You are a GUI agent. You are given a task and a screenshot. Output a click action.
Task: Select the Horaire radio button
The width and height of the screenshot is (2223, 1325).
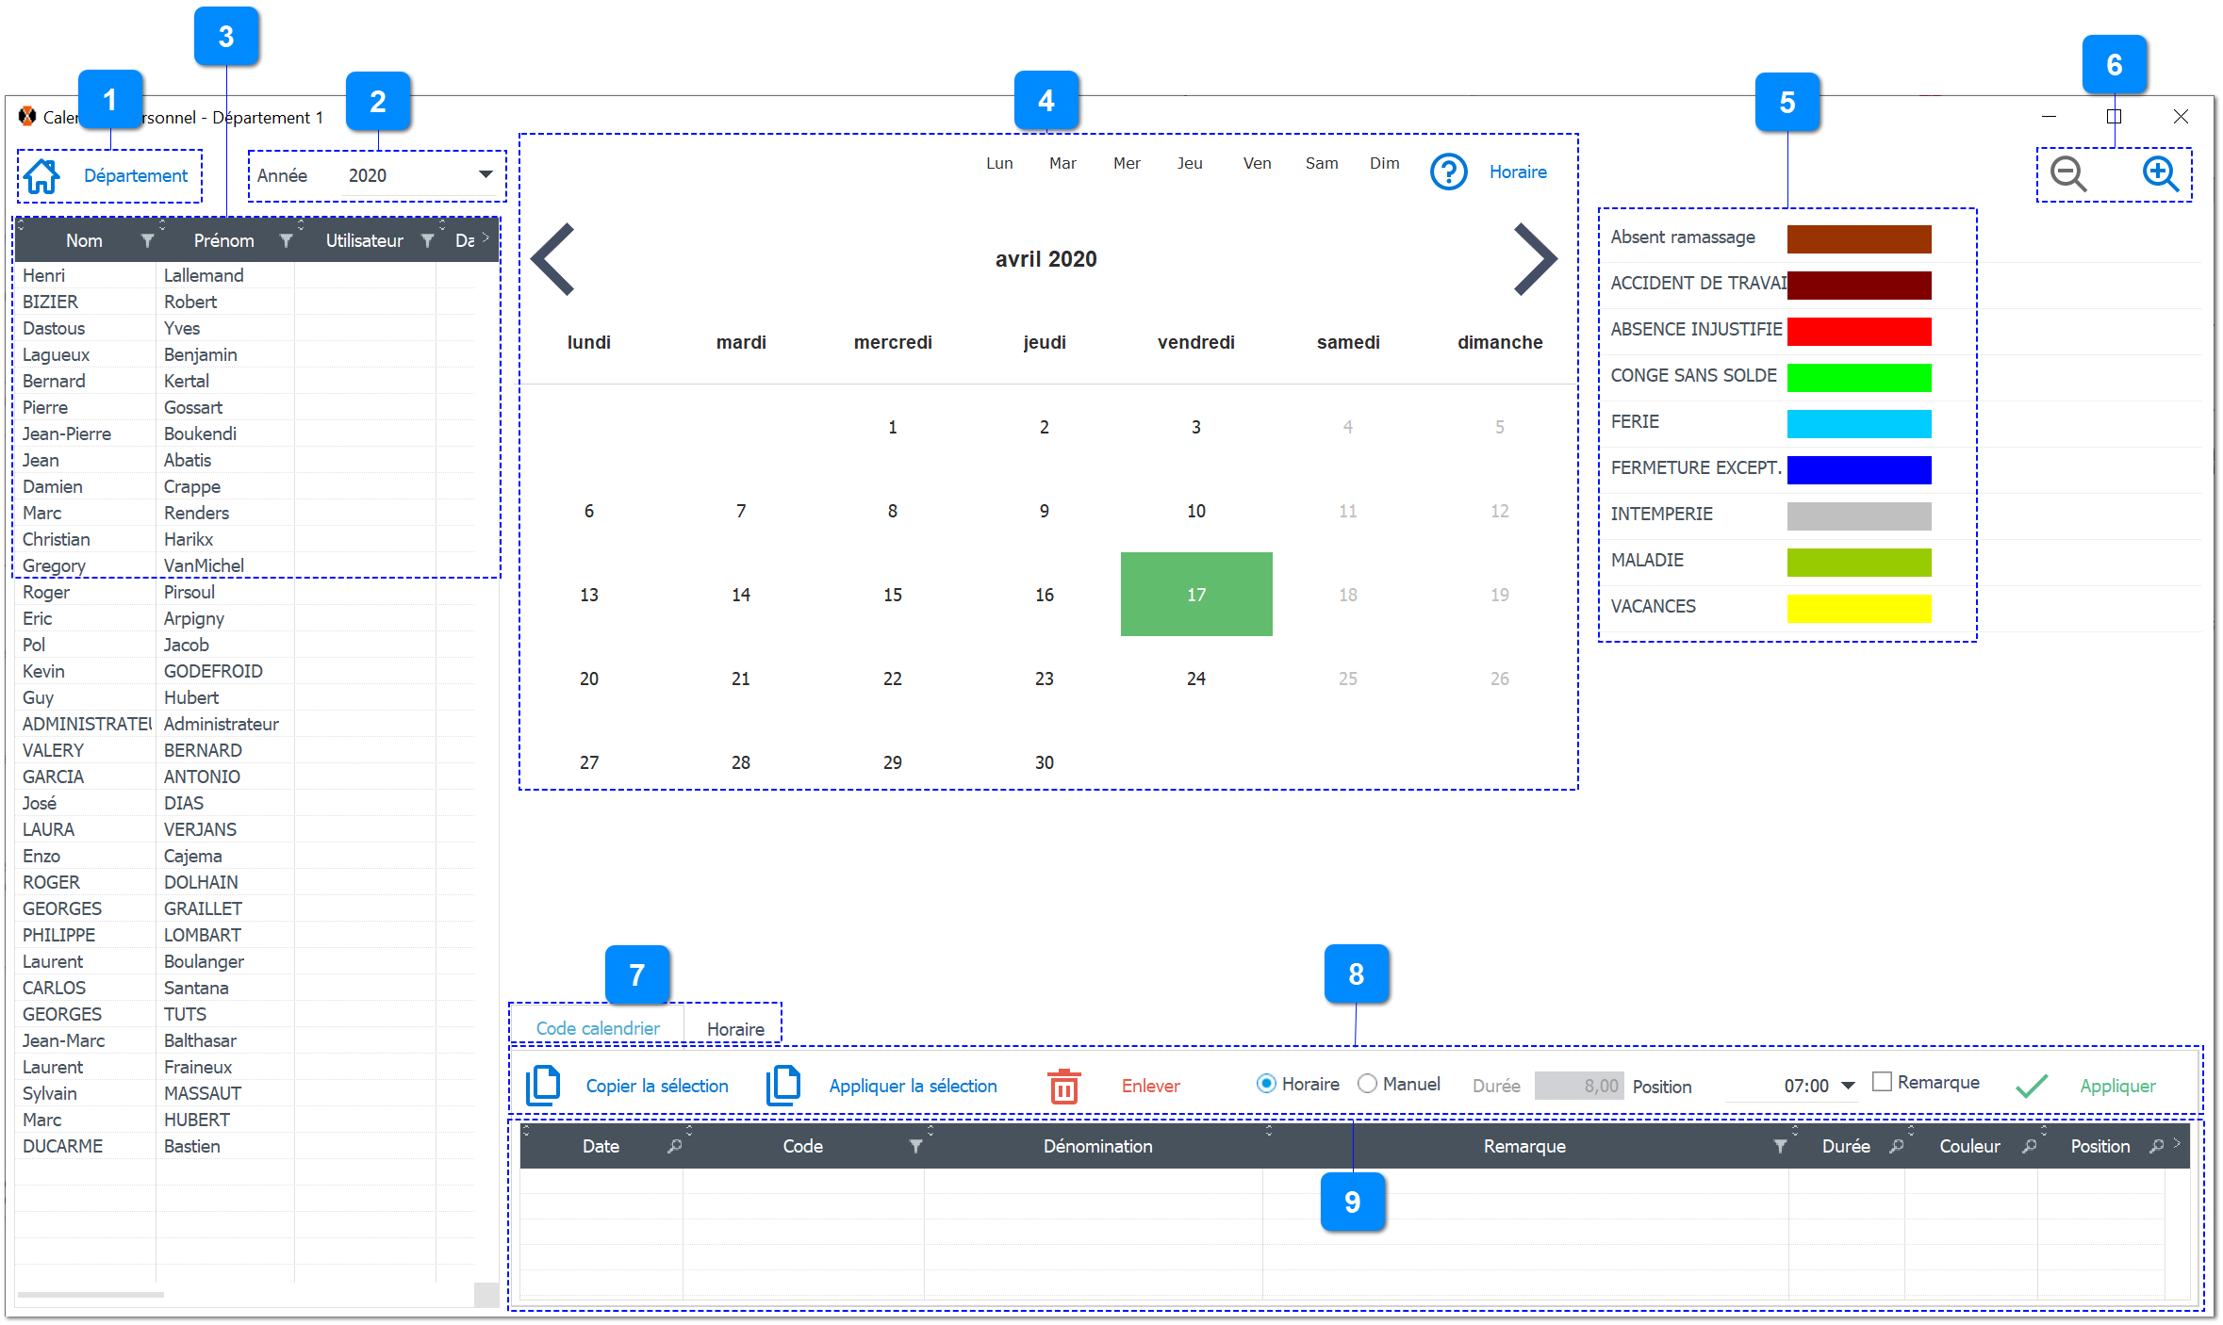point(1265,1084)
